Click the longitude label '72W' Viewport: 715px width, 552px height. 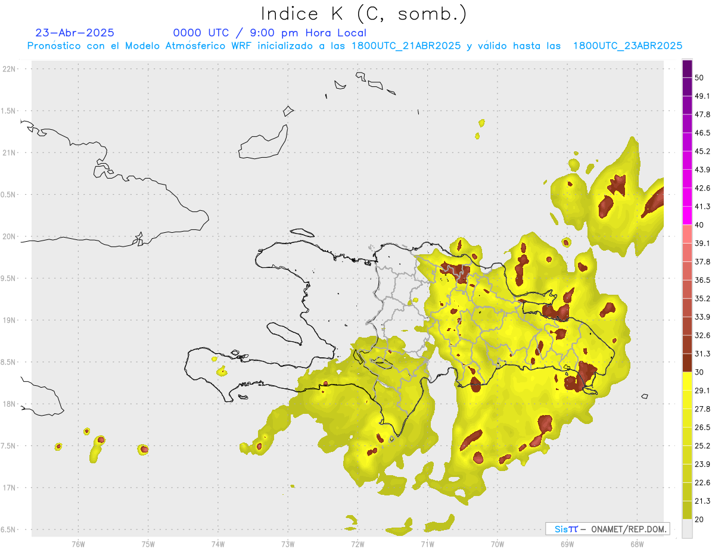pos(357,544)
